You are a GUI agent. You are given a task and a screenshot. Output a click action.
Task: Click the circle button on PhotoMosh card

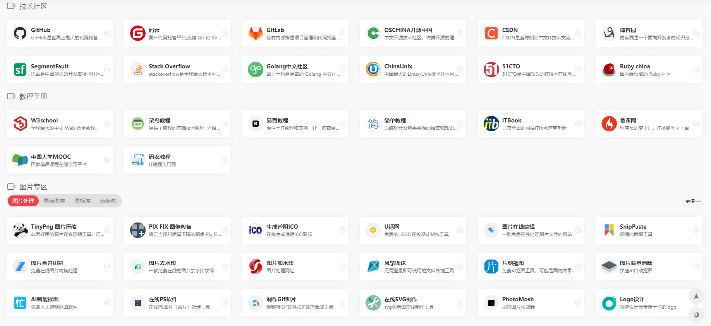578,303
